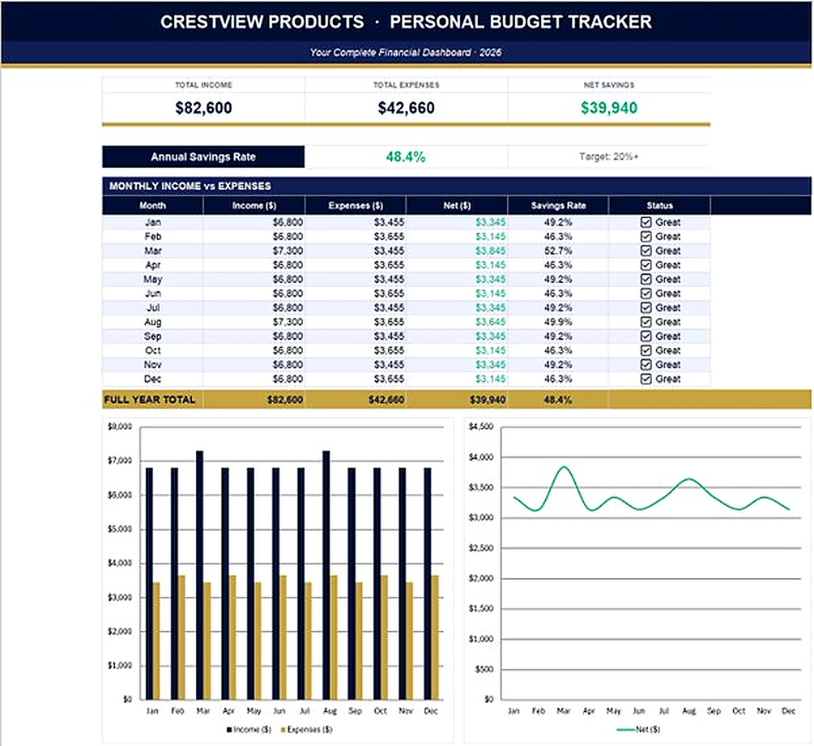Toggle the Aug status checkbox
The height and width of the screenshot is (746, 814).
coord(646,322)
